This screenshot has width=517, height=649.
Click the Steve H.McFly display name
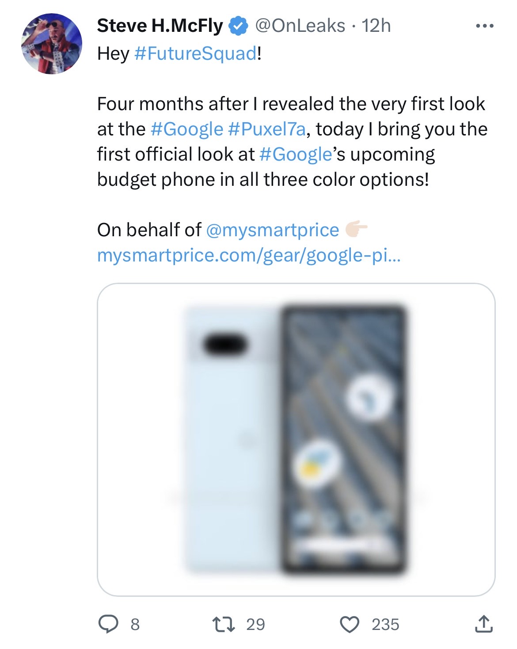coord(160,26)
